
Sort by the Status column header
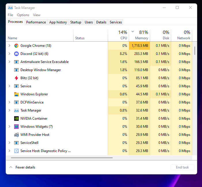tap(90, 36)
